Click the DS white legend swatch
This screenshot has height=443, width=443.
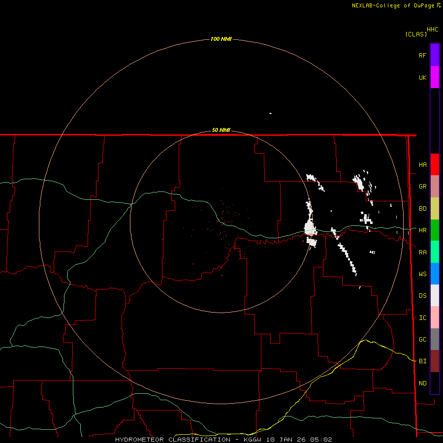pyautogui.click(x=435, y=295)
